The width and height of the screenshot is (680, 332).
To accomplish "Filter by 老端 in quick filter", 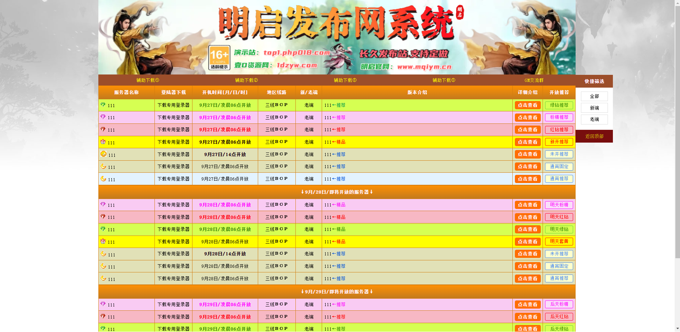I will (594, 119).
